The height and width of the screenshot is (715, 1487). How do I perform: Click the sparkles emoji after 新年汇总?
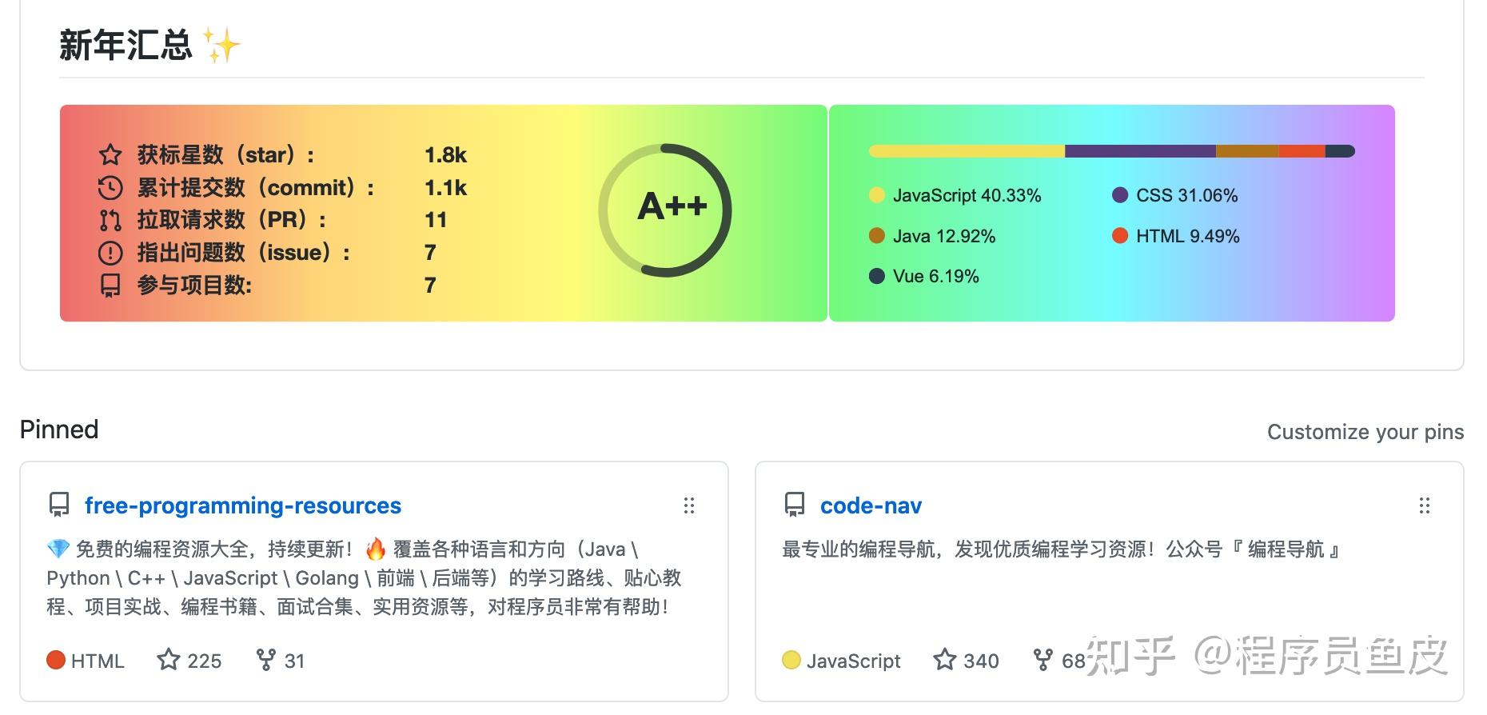point(221,45)
